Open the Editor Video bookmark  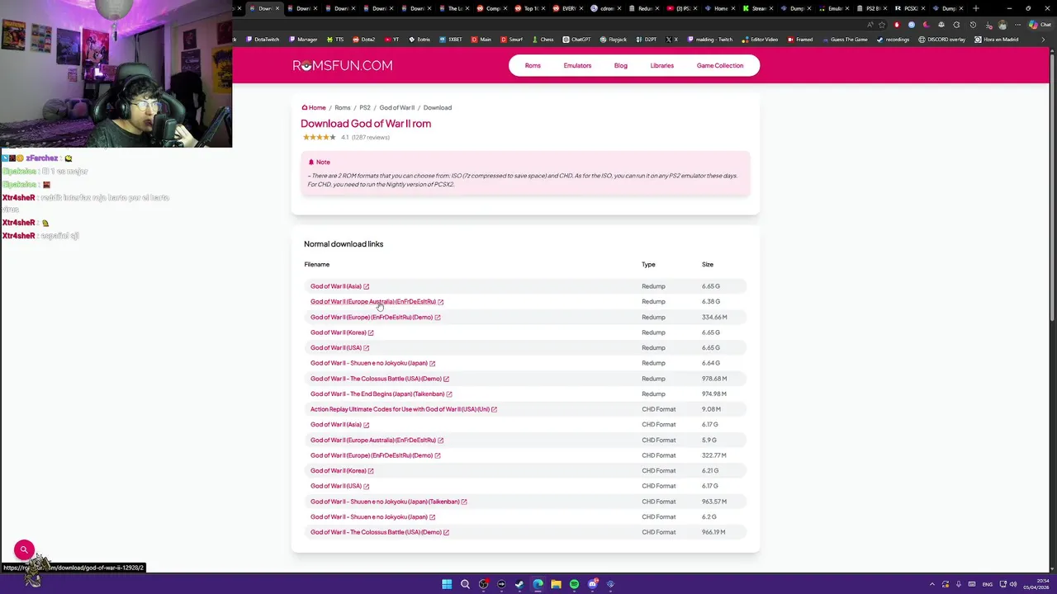pyautogui.click(x=760, y=40)
